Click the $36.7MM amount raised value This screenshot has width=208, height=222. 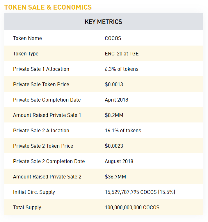pos(115,177)
